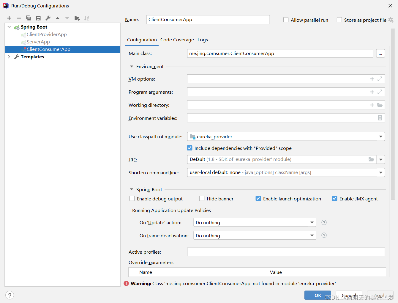Image resolution: width=398 pixels, height=303 pixels.
Task: Expand the Program arguments field editor
Action: click(380, 92)
